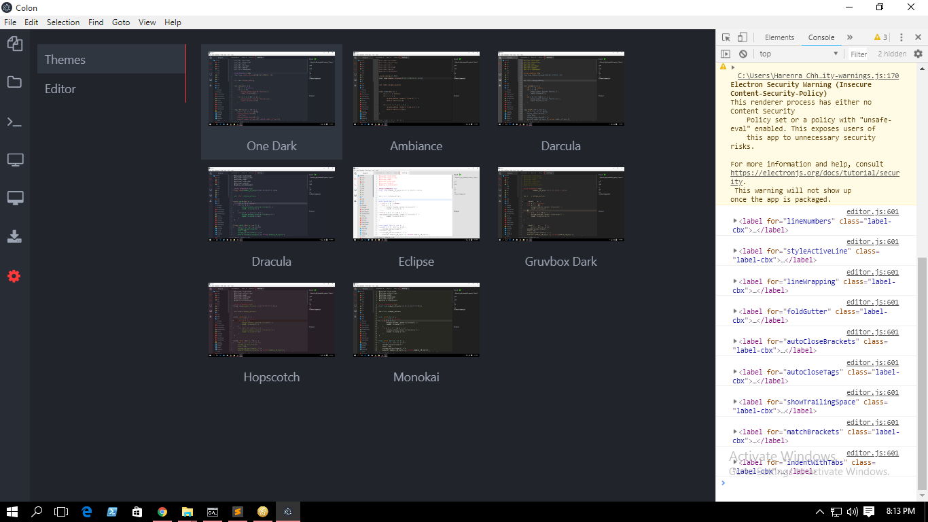Toggle the device toolbar icon in DevTools
Screen dimensions: 928x522
click(x=742, y=37)
